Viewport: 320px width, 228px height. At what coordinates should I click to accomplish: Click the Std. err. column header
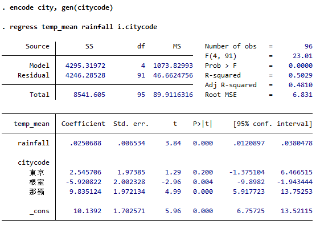131,124
